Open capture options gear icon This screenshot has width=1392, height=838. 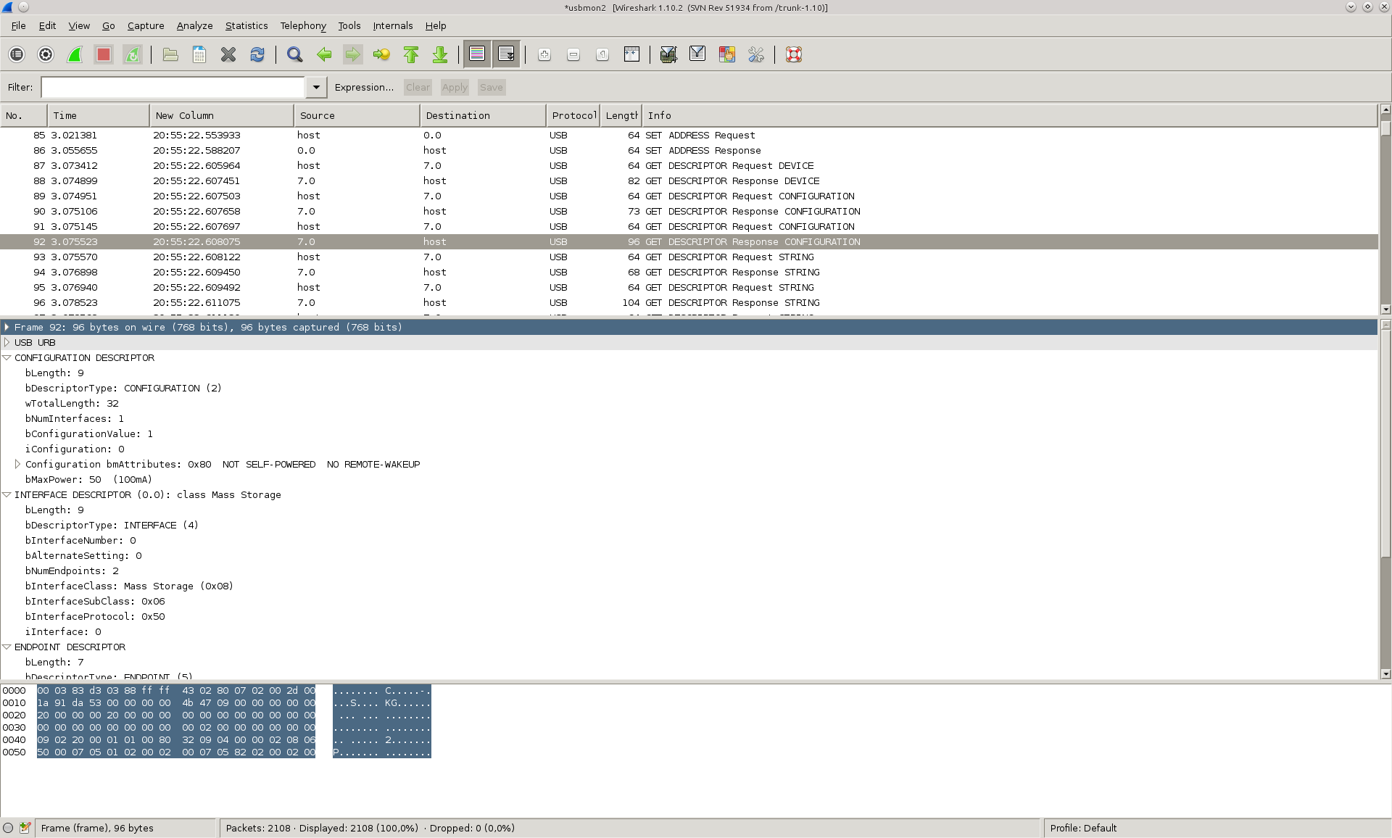[x=46, y=54]
